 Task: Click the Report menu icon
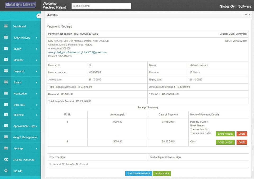click(6, 82)
